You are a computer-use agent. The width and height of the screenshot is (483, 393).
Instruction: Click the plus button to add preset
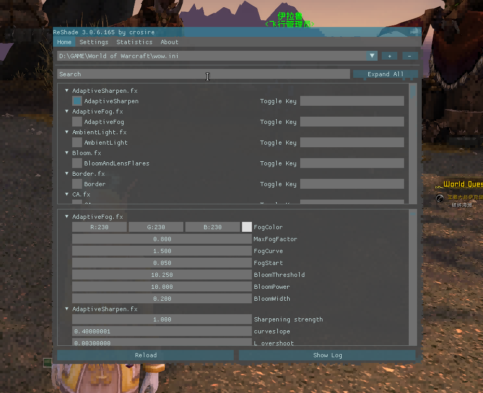(389, 56)
